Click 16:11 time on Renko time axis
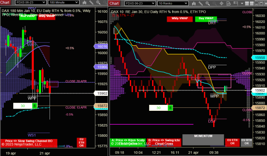The height and width of the screenshot is (156, 267). click(x=175, y=153)
